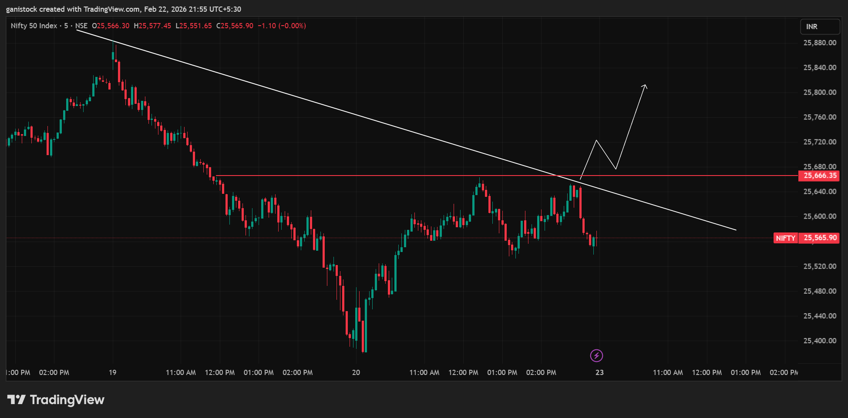Click the ganistock TradingView.com header text

pos(124,9)
